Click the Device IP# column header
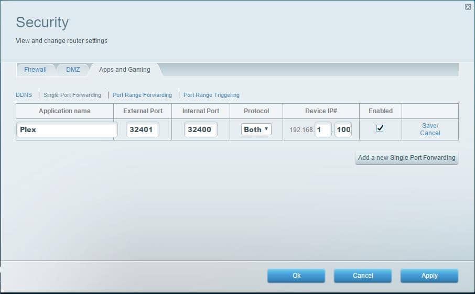This screenshot has width=475, height=294. pos(321,111)
